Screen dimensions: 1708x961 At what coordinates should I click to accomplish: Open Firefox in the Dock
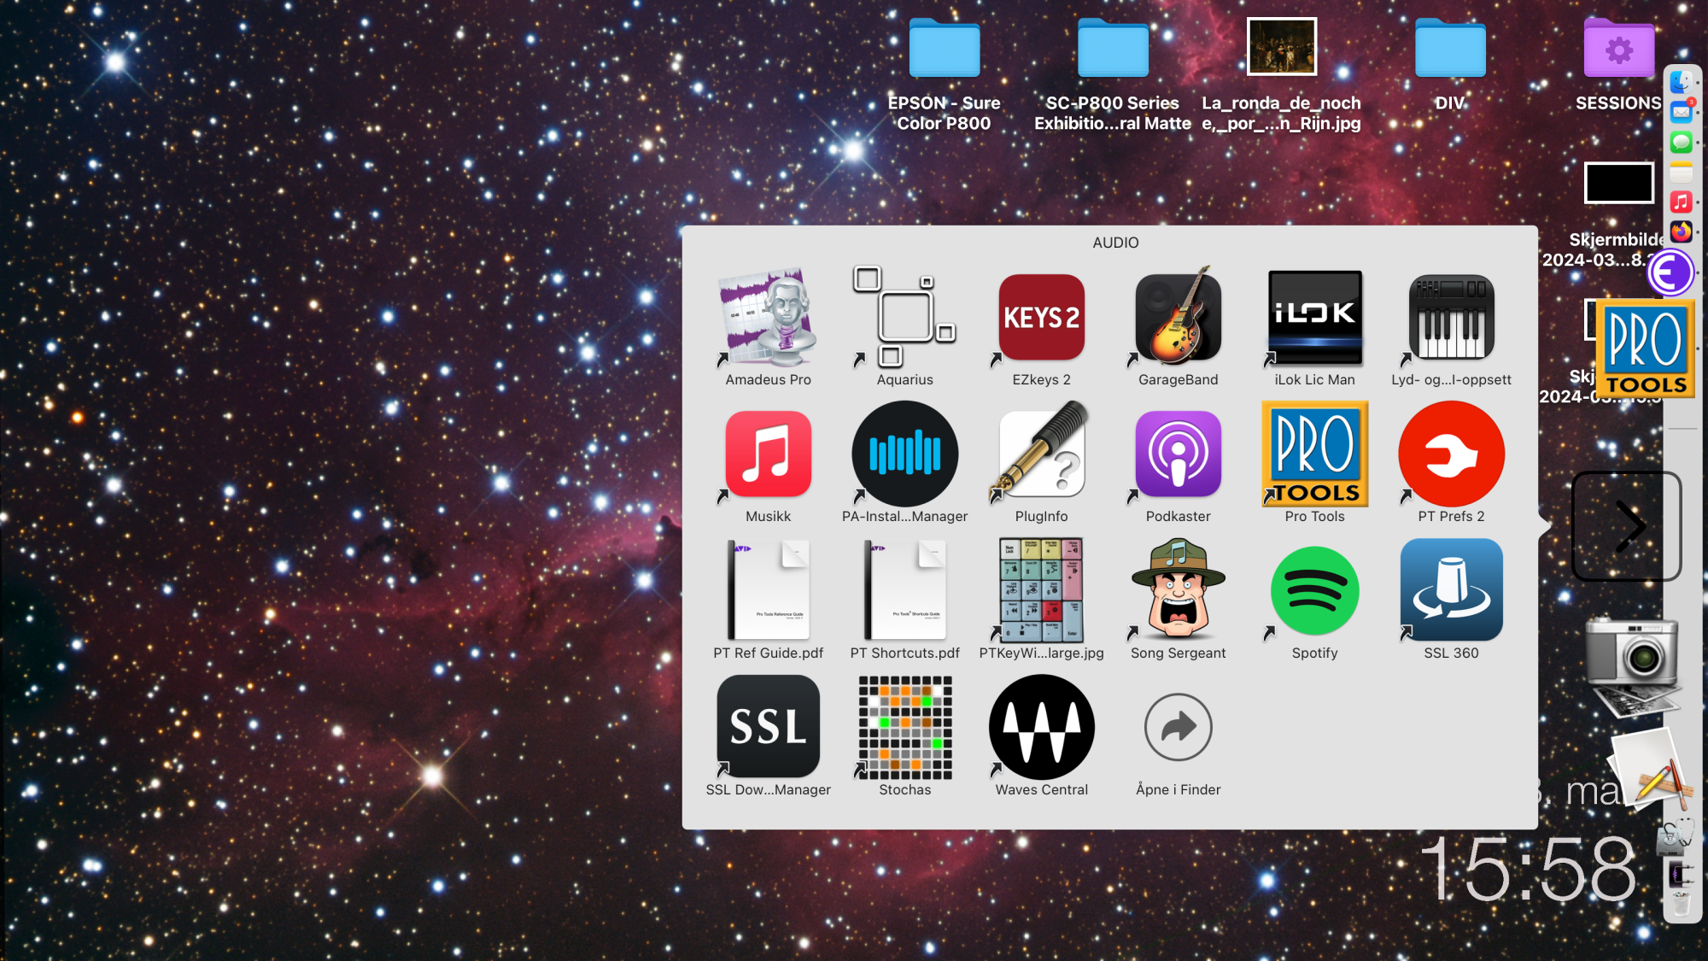coord(1681,231)
